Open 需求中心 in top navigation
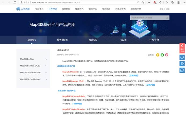The width and height of the screenshot is (186, 115). coord(93,9)
